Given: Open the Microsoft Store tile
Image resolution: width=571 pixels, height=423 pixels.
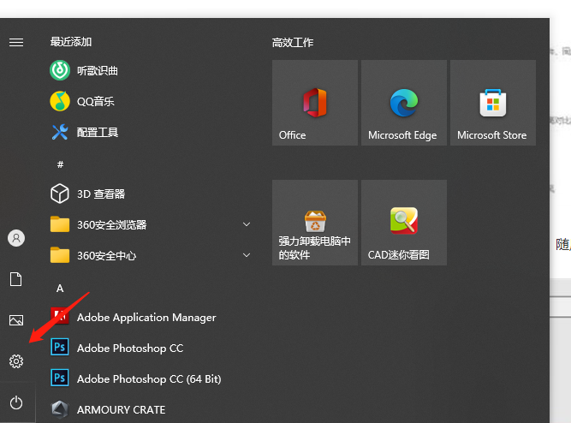Looking at the screenshot, I should point(492,103).
